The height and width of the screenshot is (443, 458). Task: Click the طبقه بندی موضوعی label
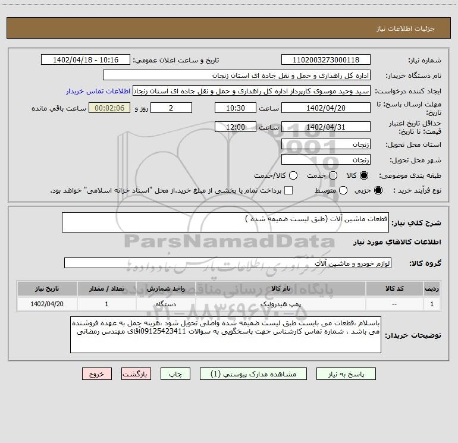click(410, 175)
